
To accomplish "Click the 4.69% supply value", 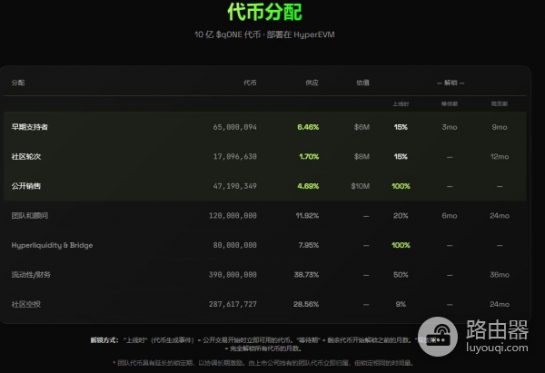I will [x=308, y=186].
